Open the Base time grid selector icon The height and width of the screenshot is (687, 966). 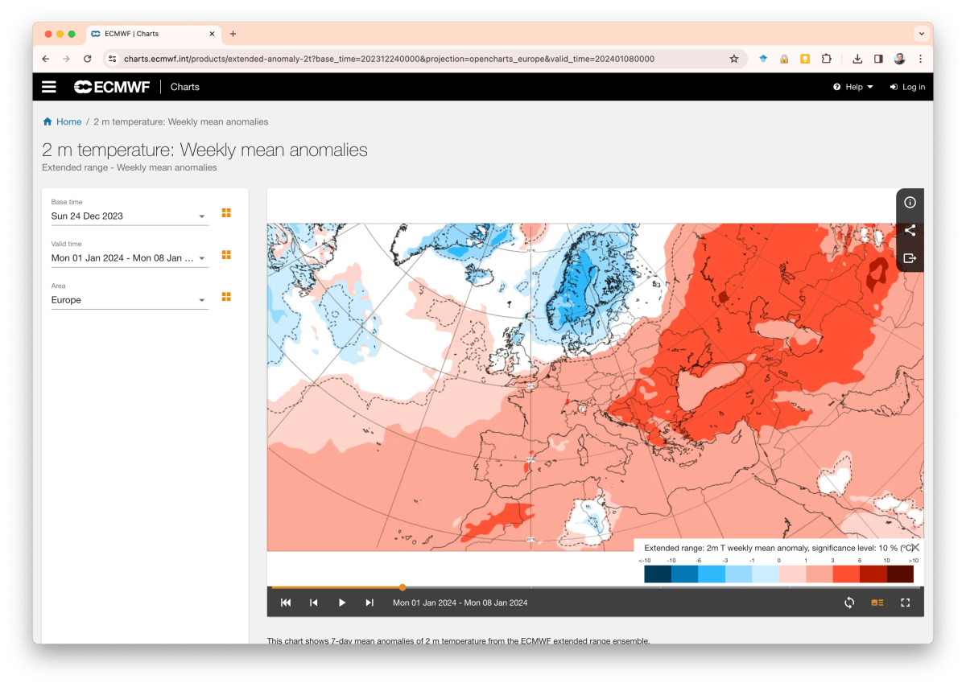pos(226,212)
